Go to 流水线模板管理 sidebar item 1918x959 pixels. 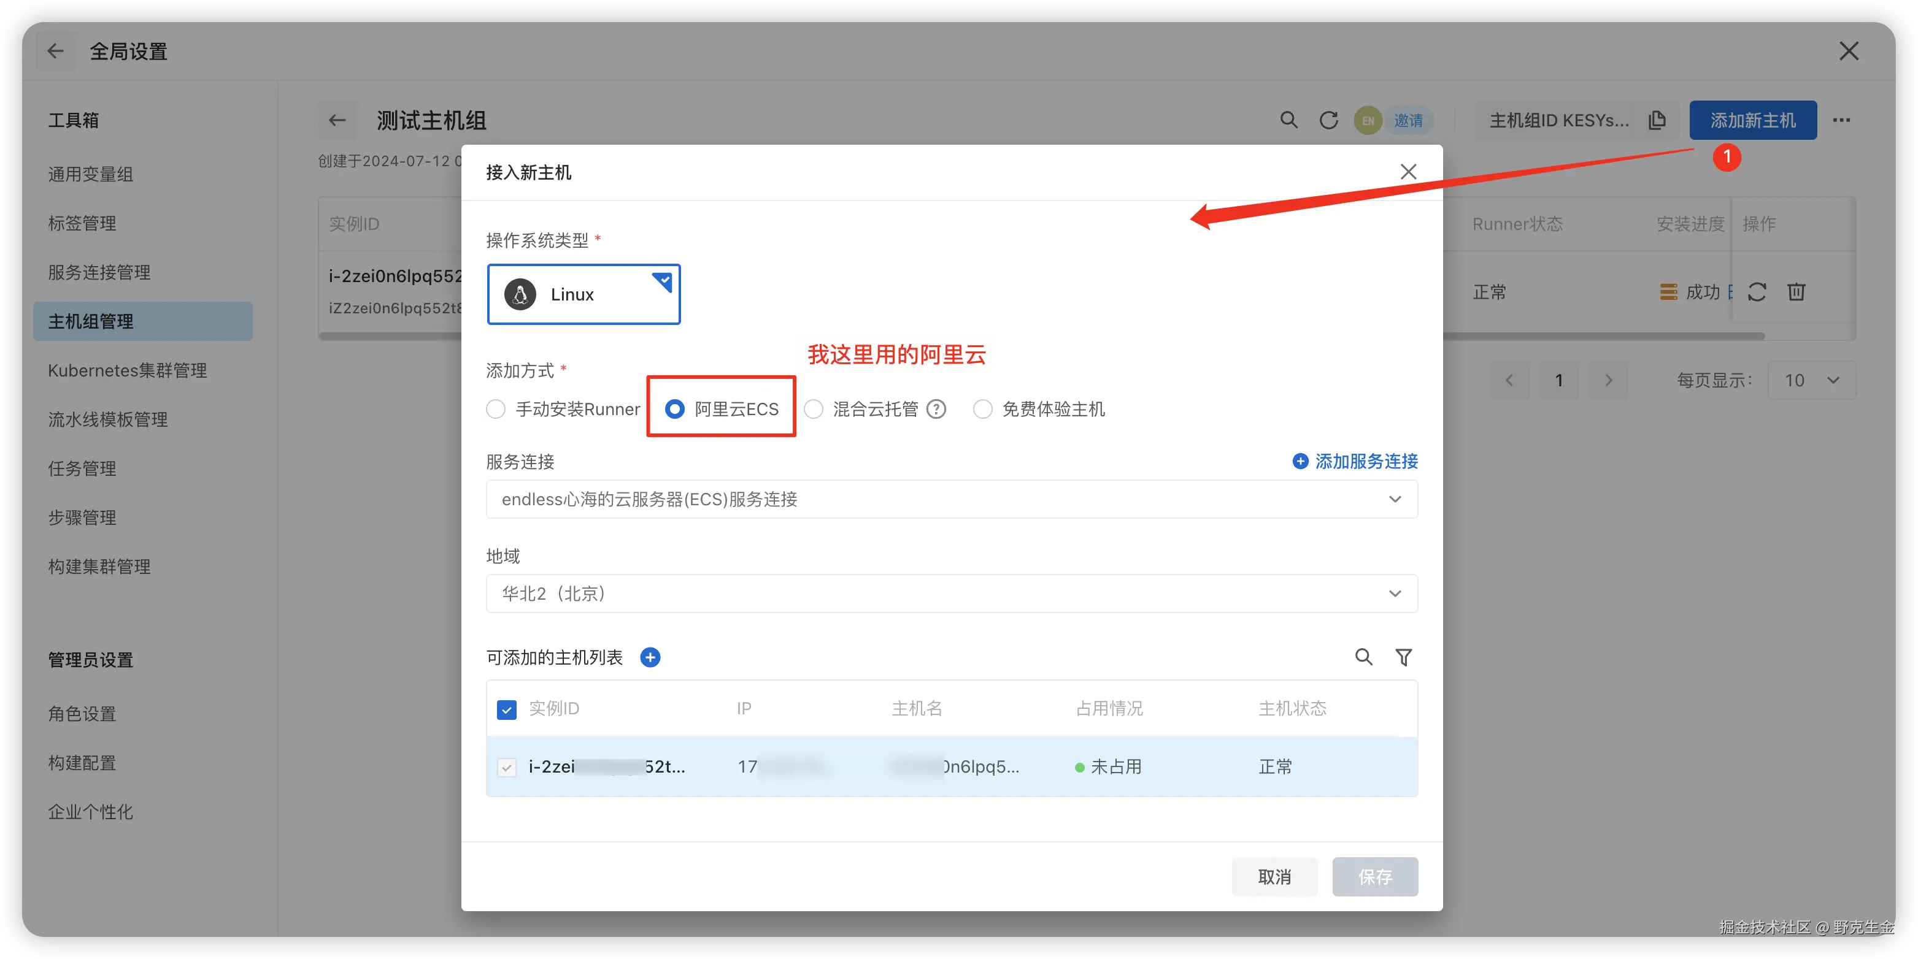click(x=108, y=419)
